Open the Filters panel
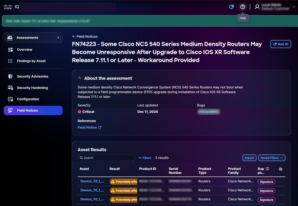Viewport: 298px width, 206px height. 145,158
